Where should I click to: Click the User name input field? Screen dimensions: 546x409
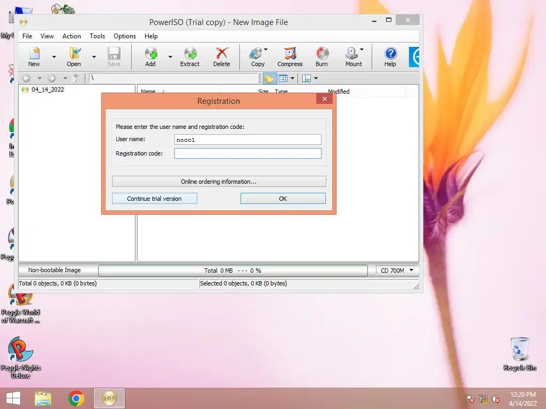coord(247,140)
